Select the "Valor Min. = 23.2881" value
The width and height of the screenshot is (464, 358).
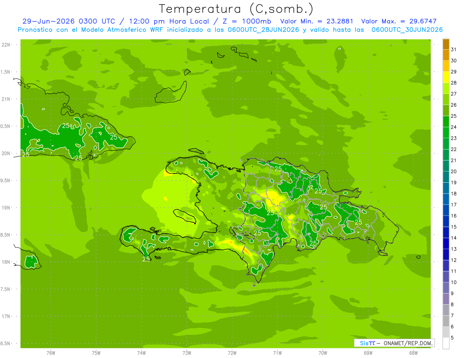[x=317, y=21]
